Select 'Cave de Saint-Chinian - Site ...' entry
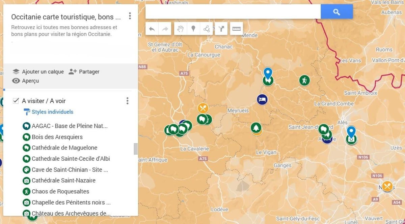405x224 pixels. click(70, 169)
